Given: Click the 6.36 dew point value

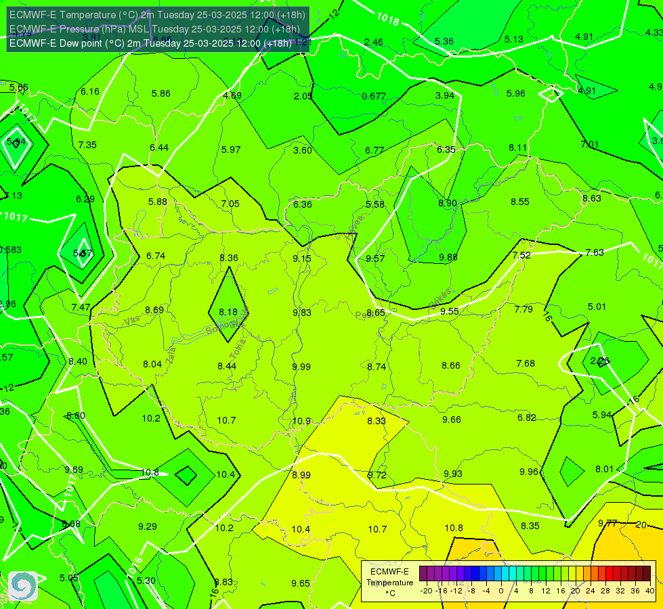Looking at the screenshot, I should pyautogui.click(x=303, y=204).
